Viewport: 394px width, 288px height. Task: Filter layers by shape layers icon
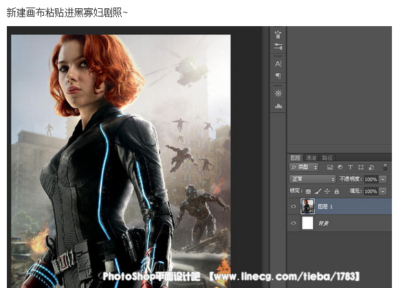pyautogui.click(x=361, y=167)
